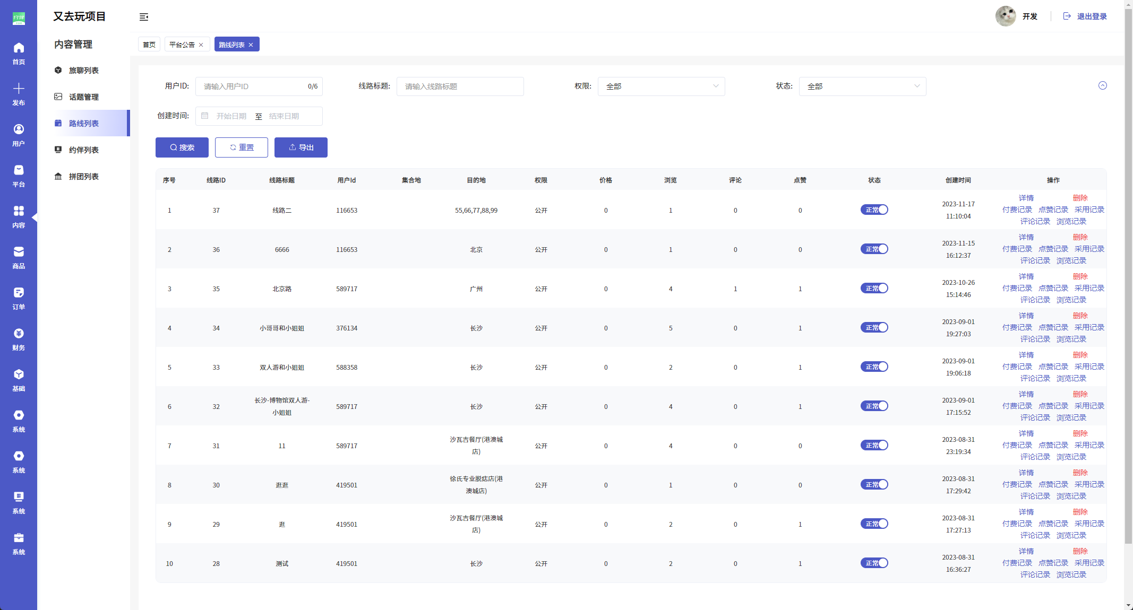Collapse the search filter panel arrow
The image size is (1133, 610).
coord(1103,86)
